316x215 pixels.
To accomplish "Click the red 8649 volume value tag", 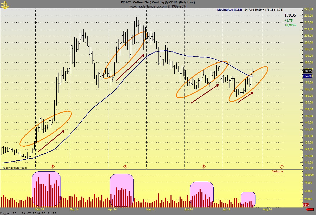I will point(306,205).
